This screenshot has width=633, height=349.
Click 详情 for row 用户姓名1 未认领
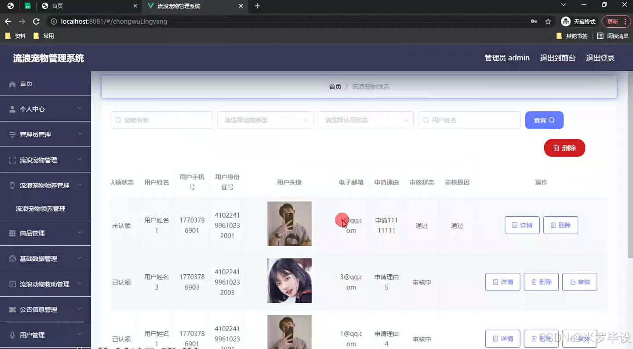[522, 225]
